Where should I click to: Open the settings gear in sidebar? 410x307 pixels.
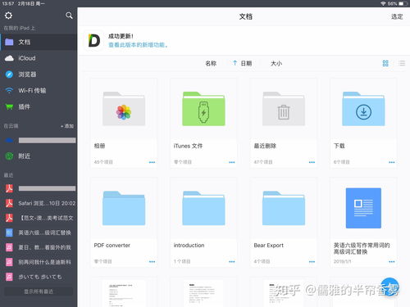(8, 16)
